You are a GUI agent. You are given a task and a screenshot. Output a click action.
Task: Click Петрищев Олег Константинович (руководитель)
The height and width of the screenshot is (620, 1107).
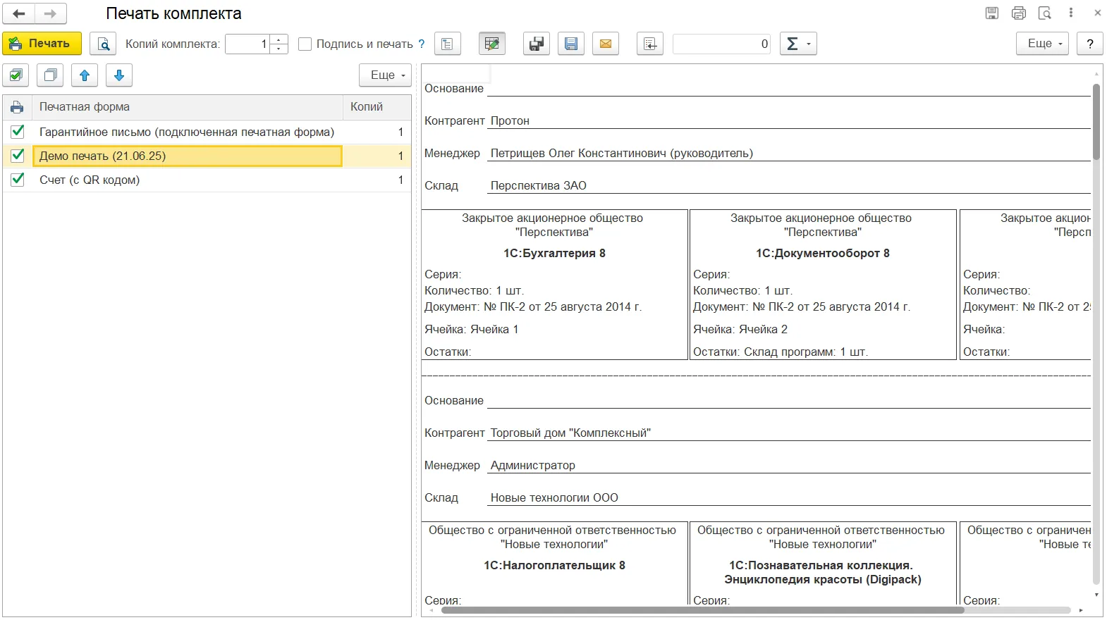tap(622, 153)
